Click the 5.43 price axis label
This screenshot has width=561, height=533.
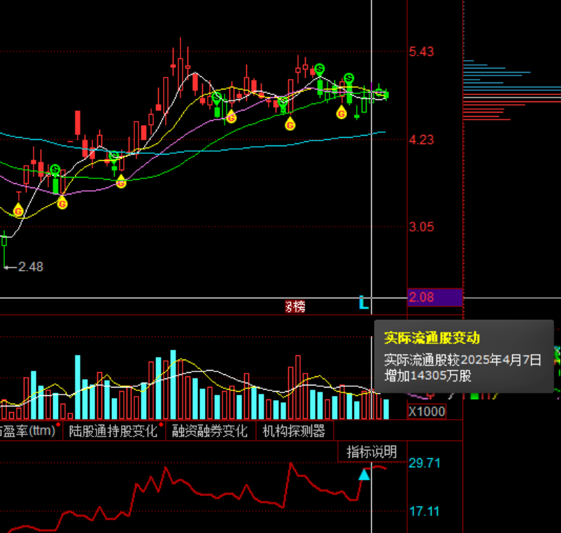point(421,52)
